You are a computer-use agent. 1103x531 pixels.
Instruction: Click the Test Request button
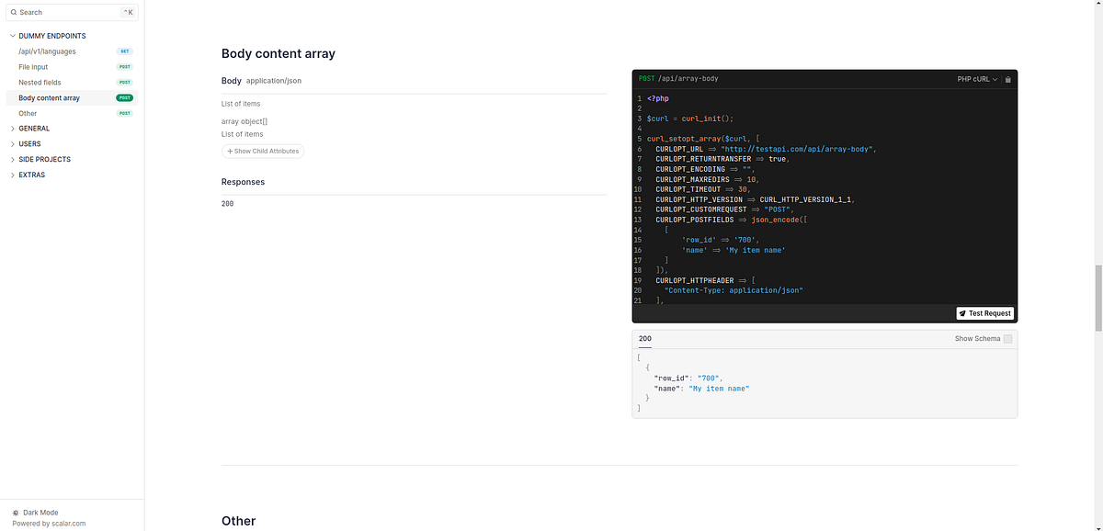point(984,313)
